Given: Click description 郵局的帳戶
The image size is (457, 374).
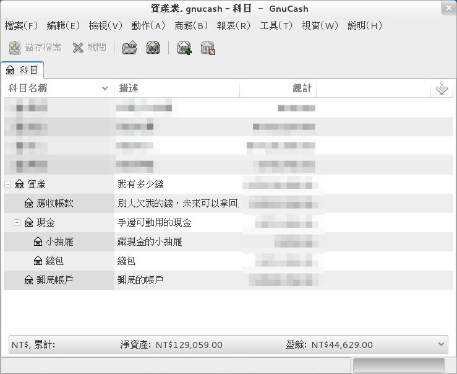Looking at the screenshot, I should pyautogui.click(x=140, y=280).
